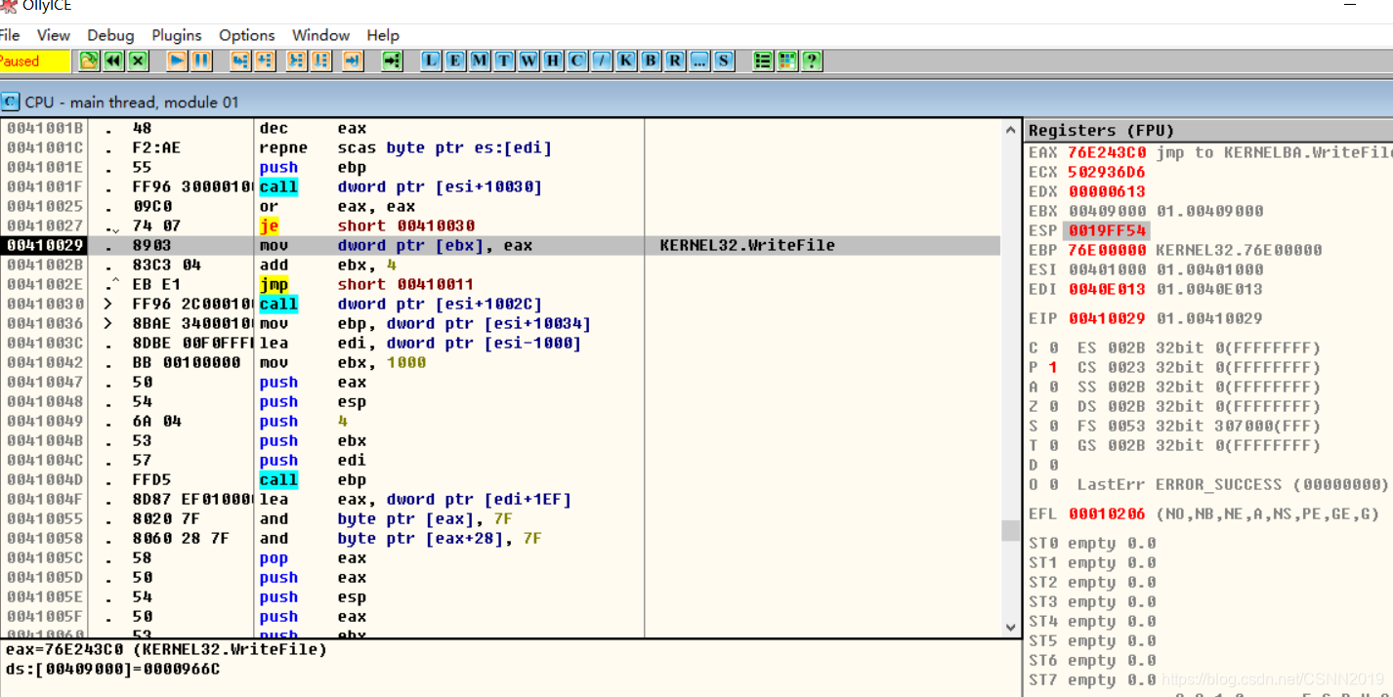Click the KERNEL32.WriteFile comment in disassembly
Screen dimensions: 1393x697
[747, 245]
